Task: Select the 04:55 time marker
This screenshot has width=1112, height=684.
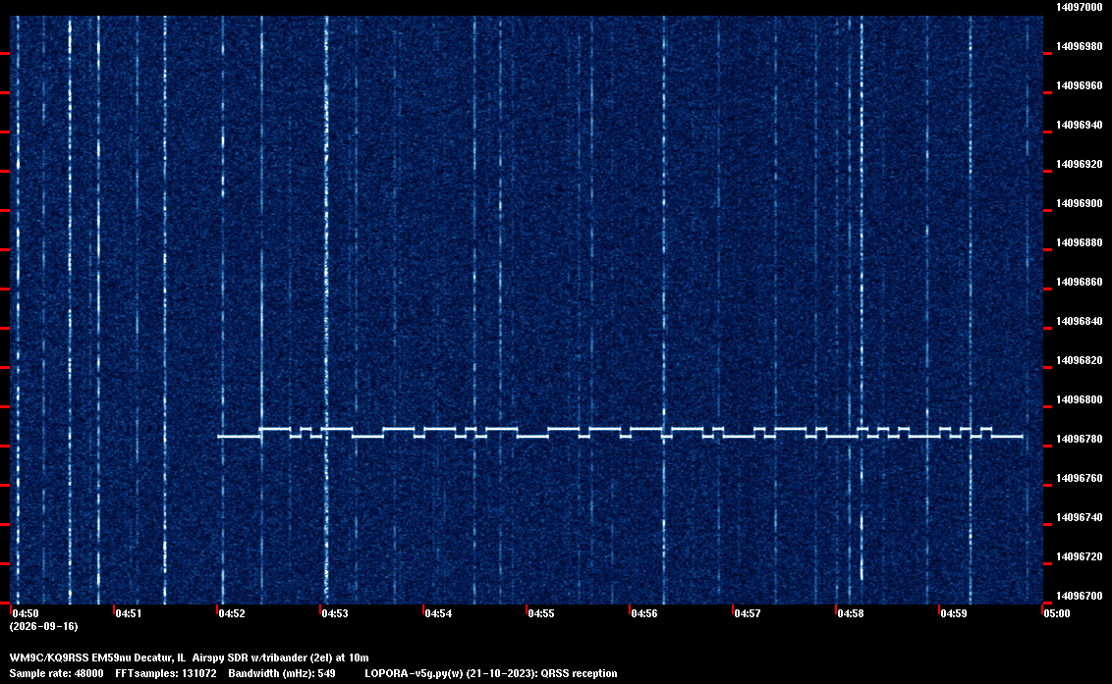Action: pyautogui.click(x=540, y=613)
